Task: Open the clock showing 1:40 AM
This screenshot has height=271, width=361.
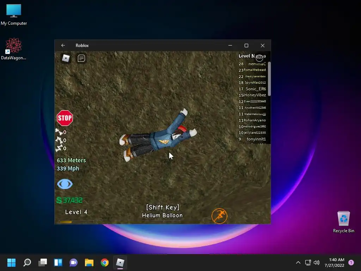Action: [334, 263]
